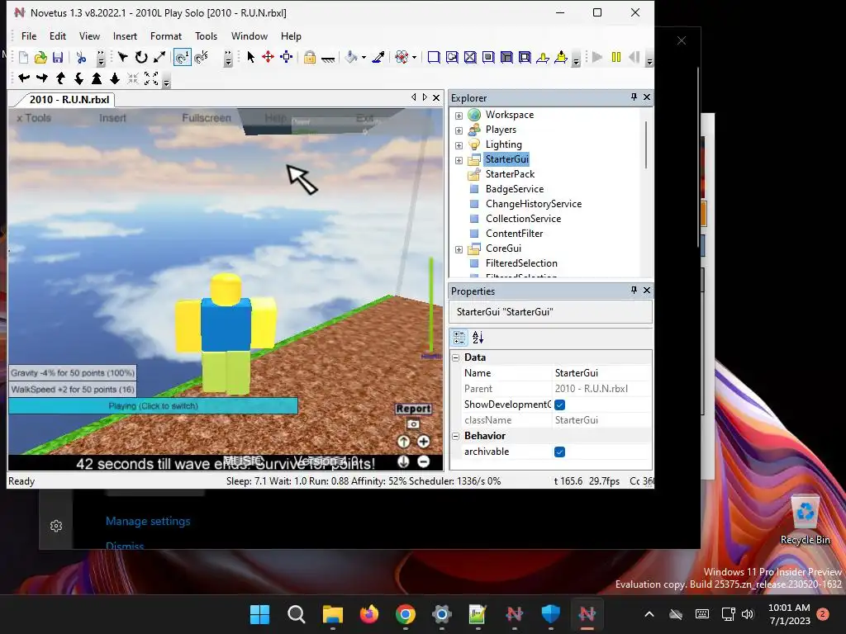Image resolution: width=846 pixels, height=634 pixels.
Task: Click Gravity -4% for 50 points button
Action: [x=73, y=372]
